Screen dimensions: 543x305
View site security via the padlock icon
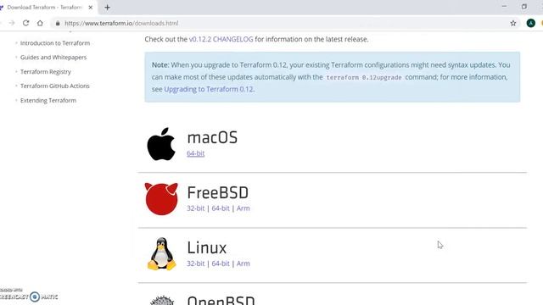[58, 23]
